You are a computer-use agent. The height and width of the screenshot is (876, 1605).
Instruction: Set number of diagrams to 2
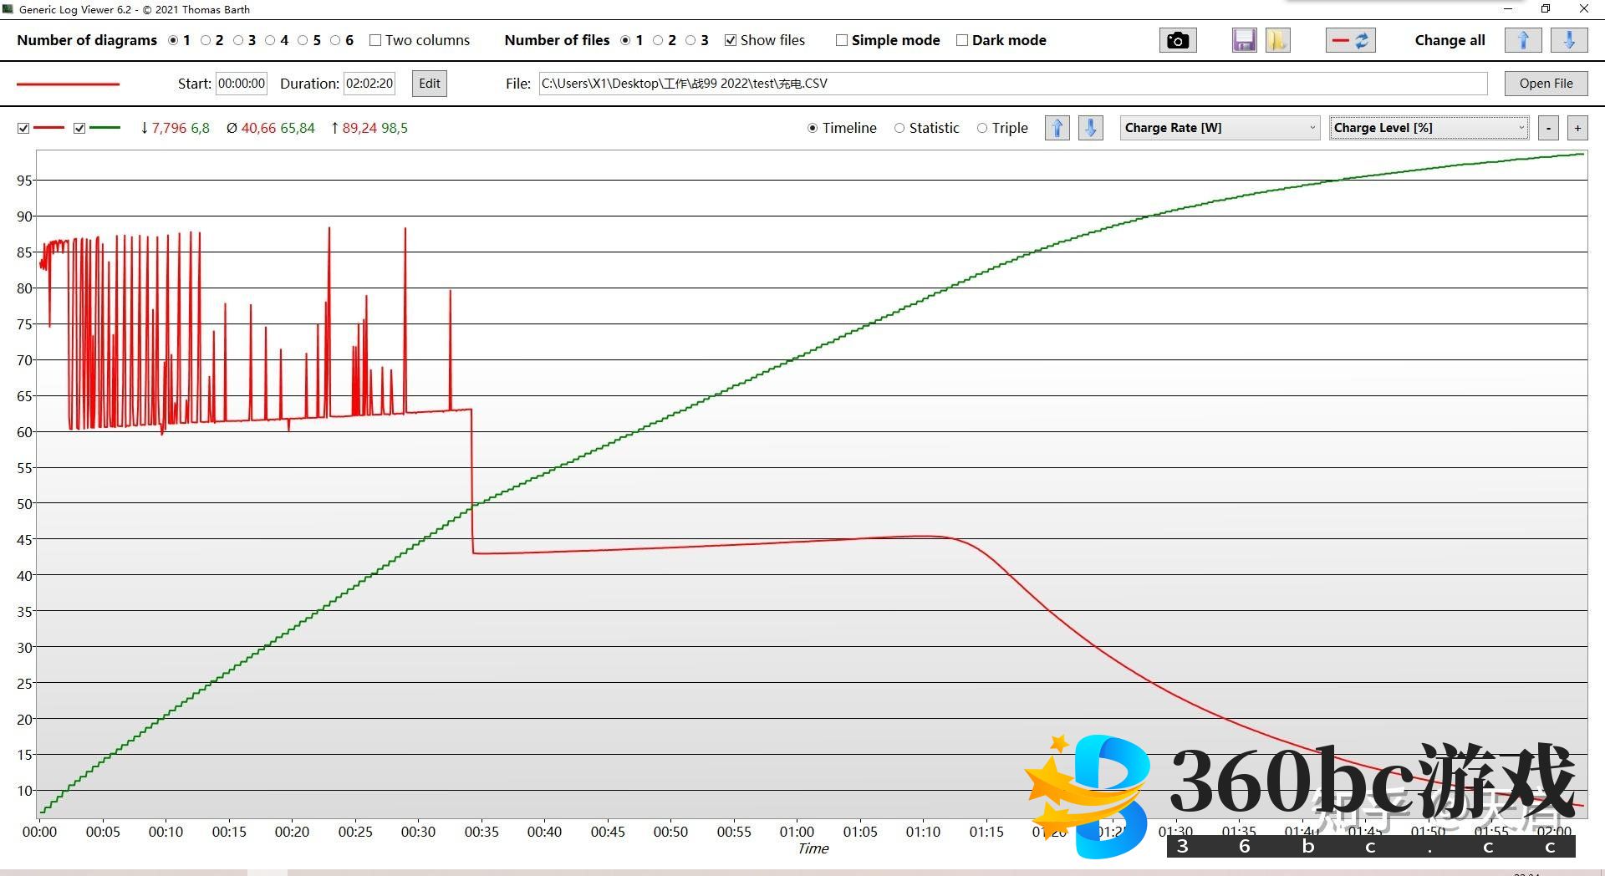click(x=206, y=40)
